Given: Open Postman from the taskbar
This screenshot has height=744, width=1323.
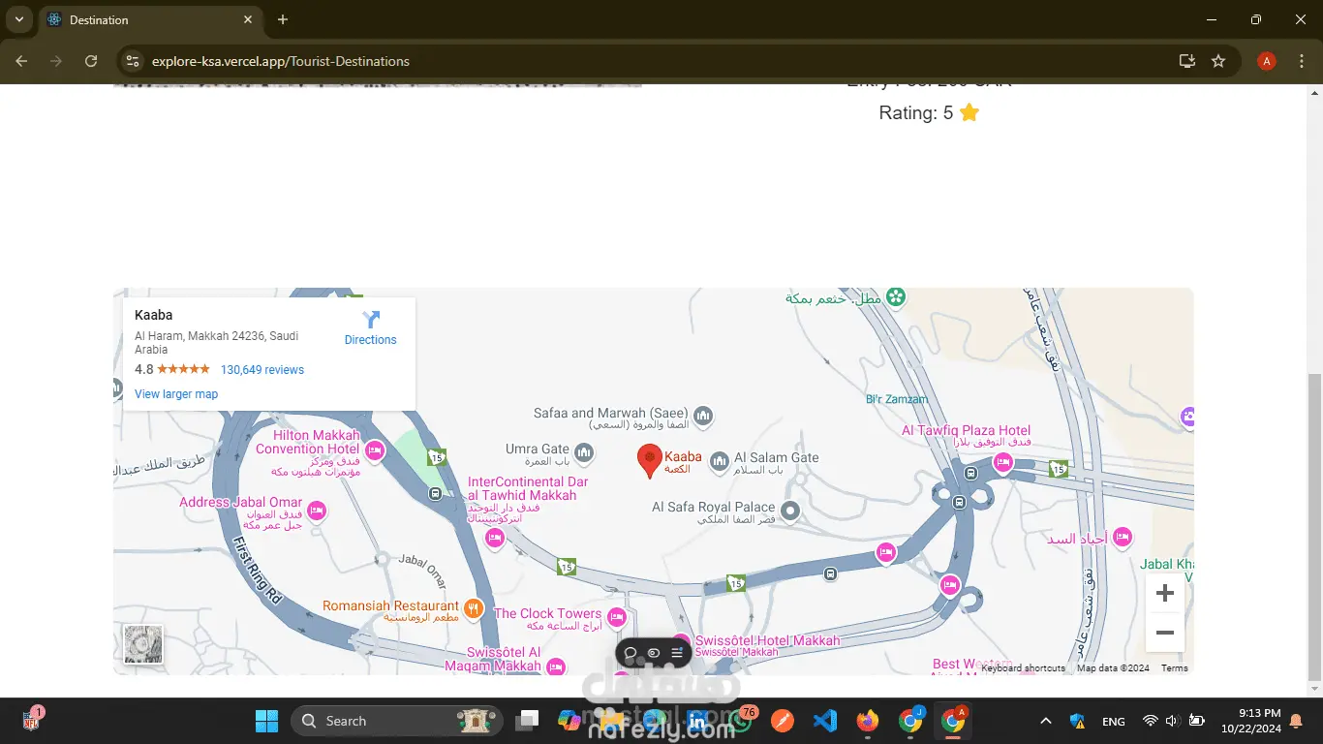Looking at the screenshot, I should click(x=783, y=721).
